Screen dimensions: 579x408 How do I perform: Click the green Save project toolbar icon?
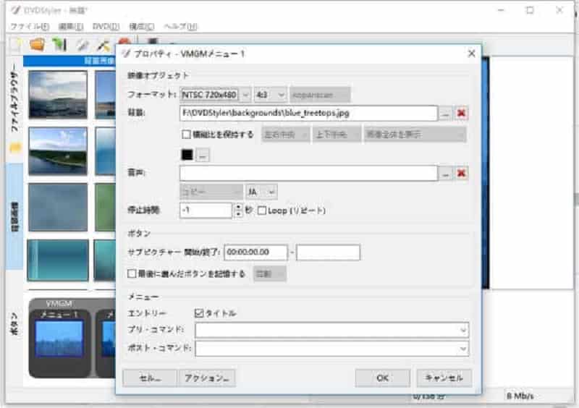tap(59, 45)
